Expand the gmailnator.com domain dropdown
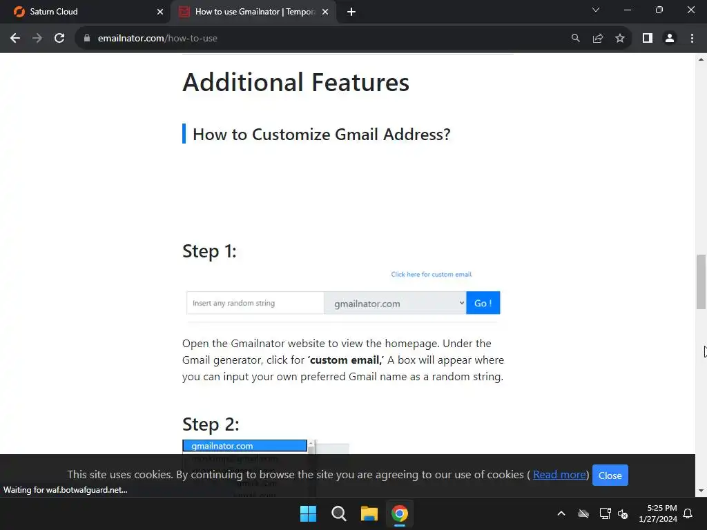Viewport: 707px width, 530px height. 395,304
